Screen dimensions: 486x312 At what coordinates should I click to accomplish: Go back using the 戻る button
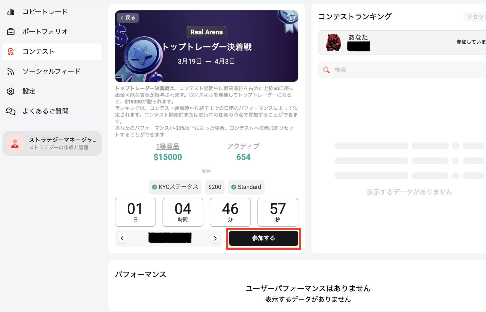[128, 18]
